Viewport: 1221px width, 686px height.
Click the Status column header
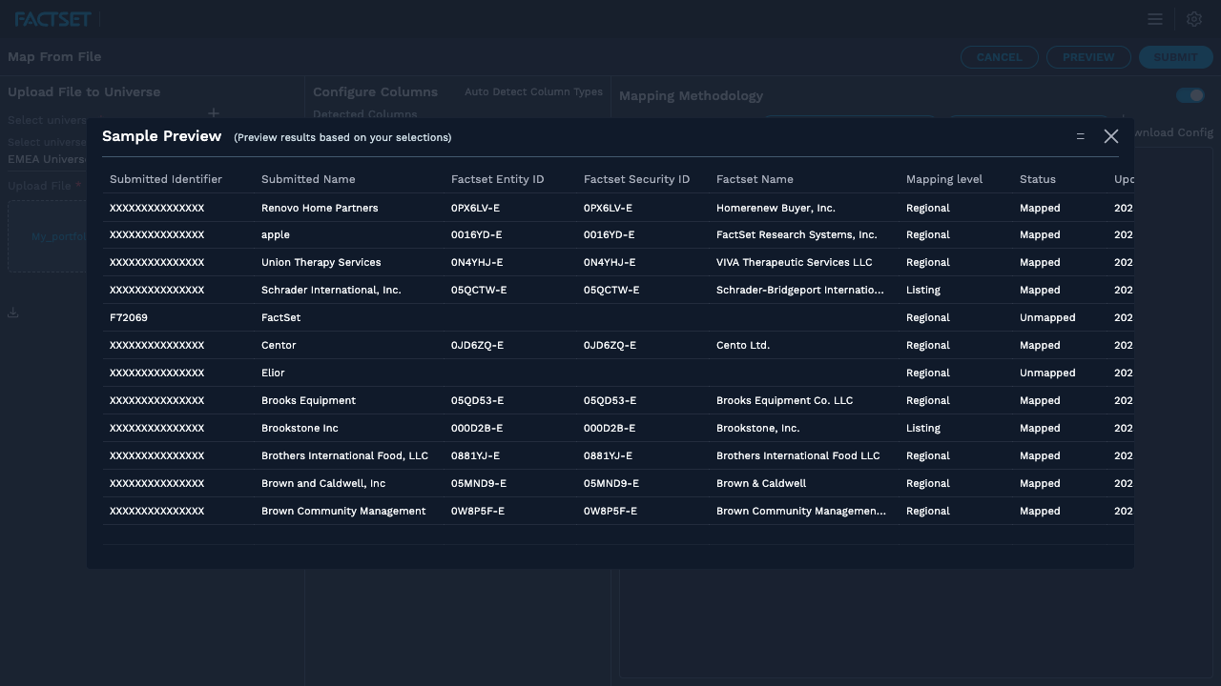1038,179
